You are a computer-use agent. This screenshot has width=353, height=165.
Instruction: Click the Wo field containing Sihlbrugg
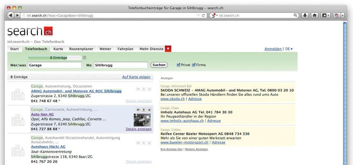coord(121,65)
